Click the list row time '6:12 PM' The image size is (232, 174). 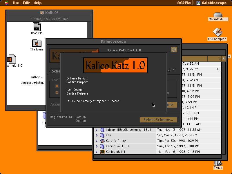193,91
